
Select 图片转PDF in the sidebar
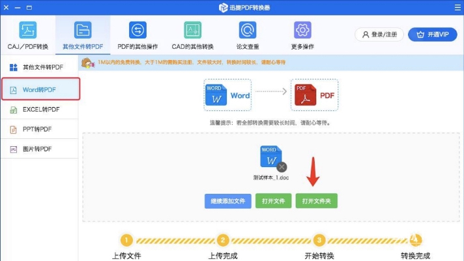click(x=40, y=149)
